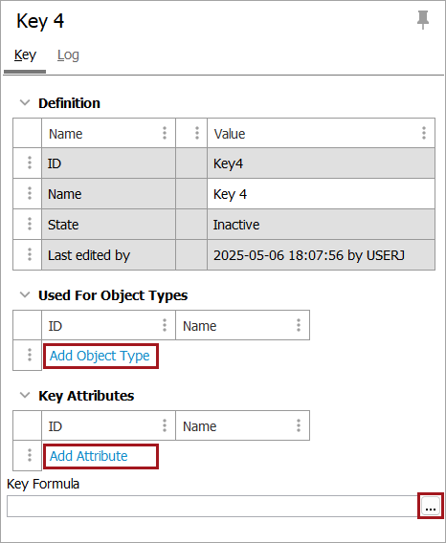Screen dimensions: 446x543
Task: Open Name column options in Key Attributes table
Action: (x=299, y=425)
